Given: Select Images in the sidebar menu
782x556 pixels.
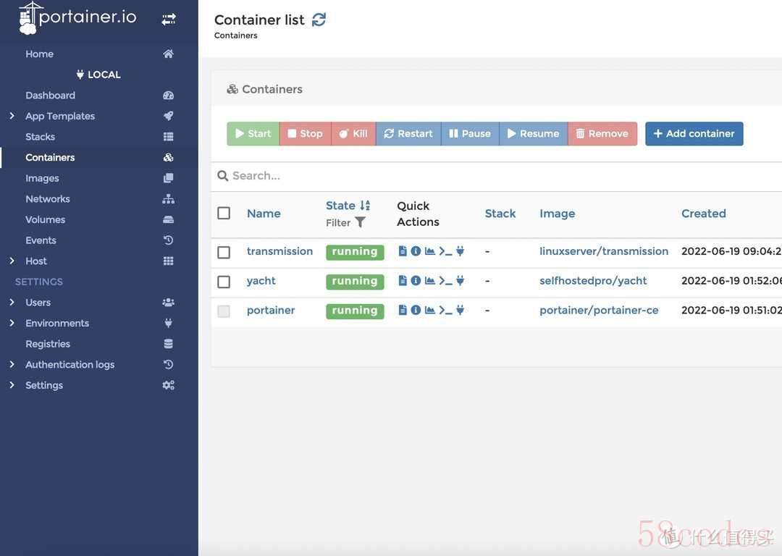Looking at the screenshot, I should point(43,178).
